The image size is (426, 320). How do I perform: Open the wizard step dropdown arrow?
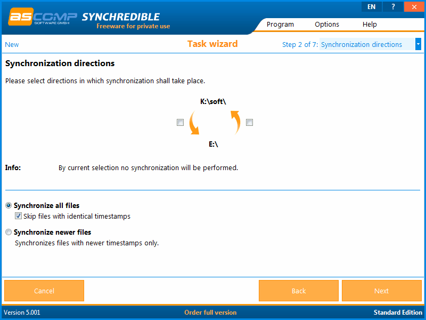point(418,44)
